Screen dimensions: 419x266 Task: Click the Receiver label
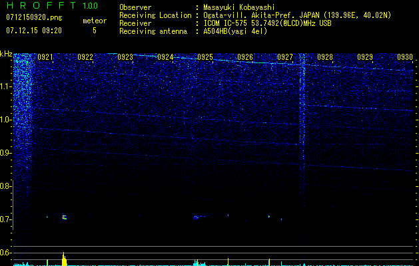[135, 23]
